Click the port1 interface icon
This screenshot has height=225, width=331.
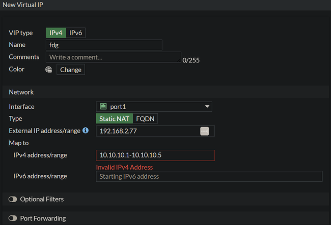pyautogui.click(x=103, y=107)
